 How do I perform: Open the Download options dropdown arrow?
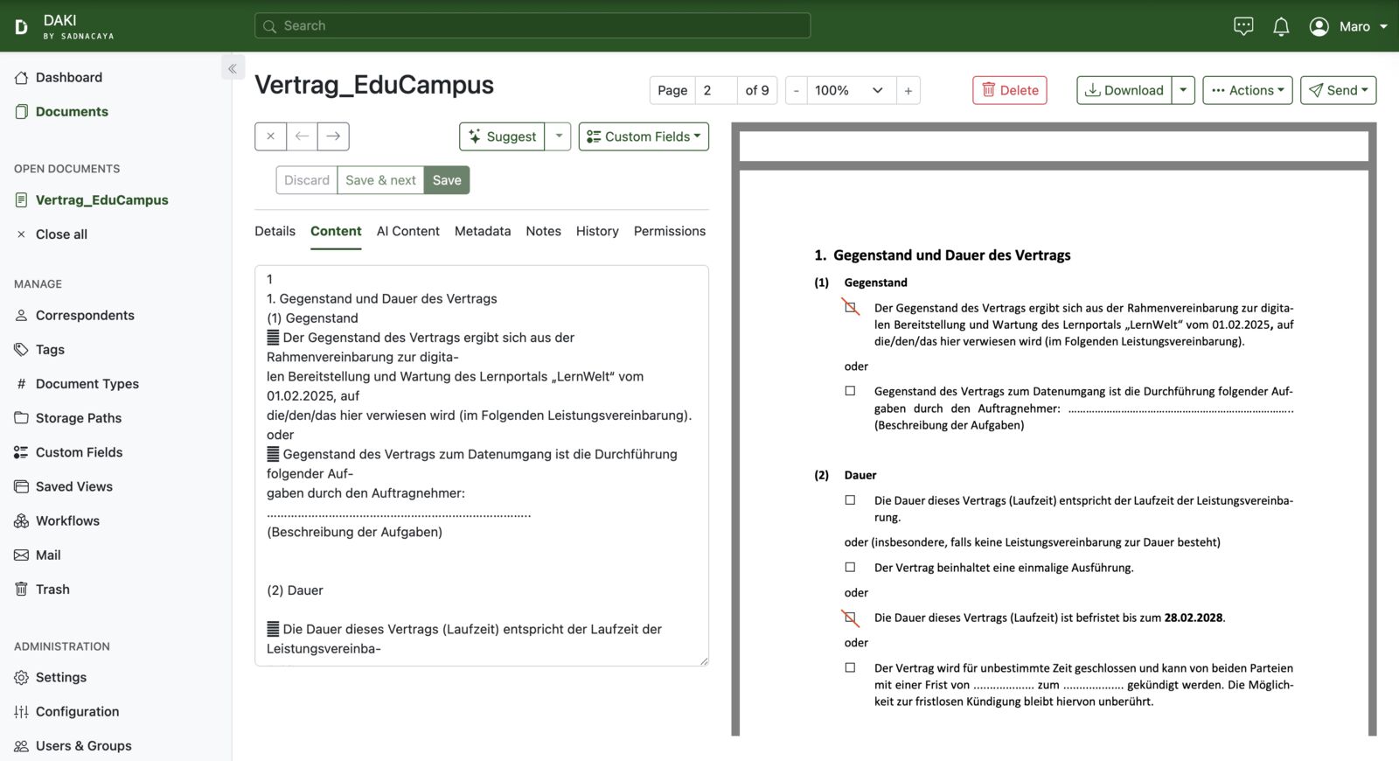pyautogui.click(x=1183, y=90)
